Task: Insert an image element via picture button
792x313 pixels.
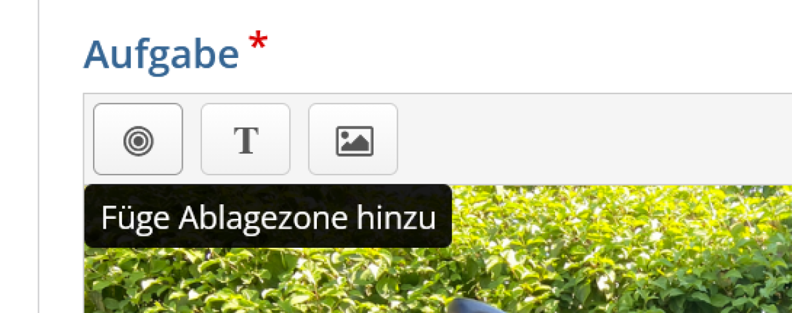Action: (x=353, y=139)
